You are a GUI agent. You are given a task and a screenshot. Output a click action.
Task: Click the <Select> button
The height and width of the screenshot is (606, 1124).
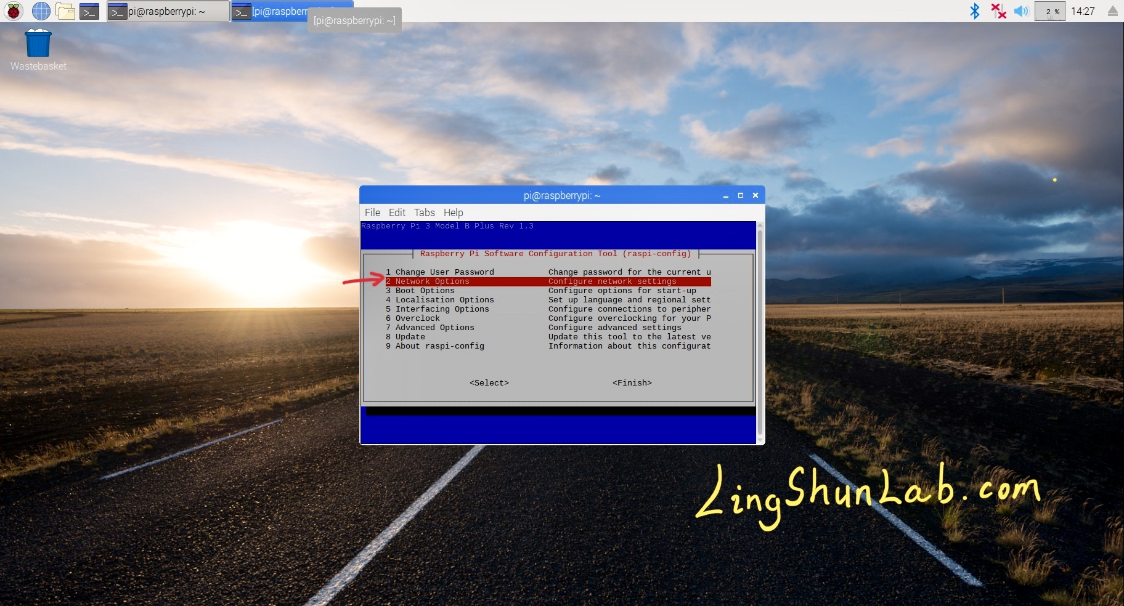[x=489, y=383]
